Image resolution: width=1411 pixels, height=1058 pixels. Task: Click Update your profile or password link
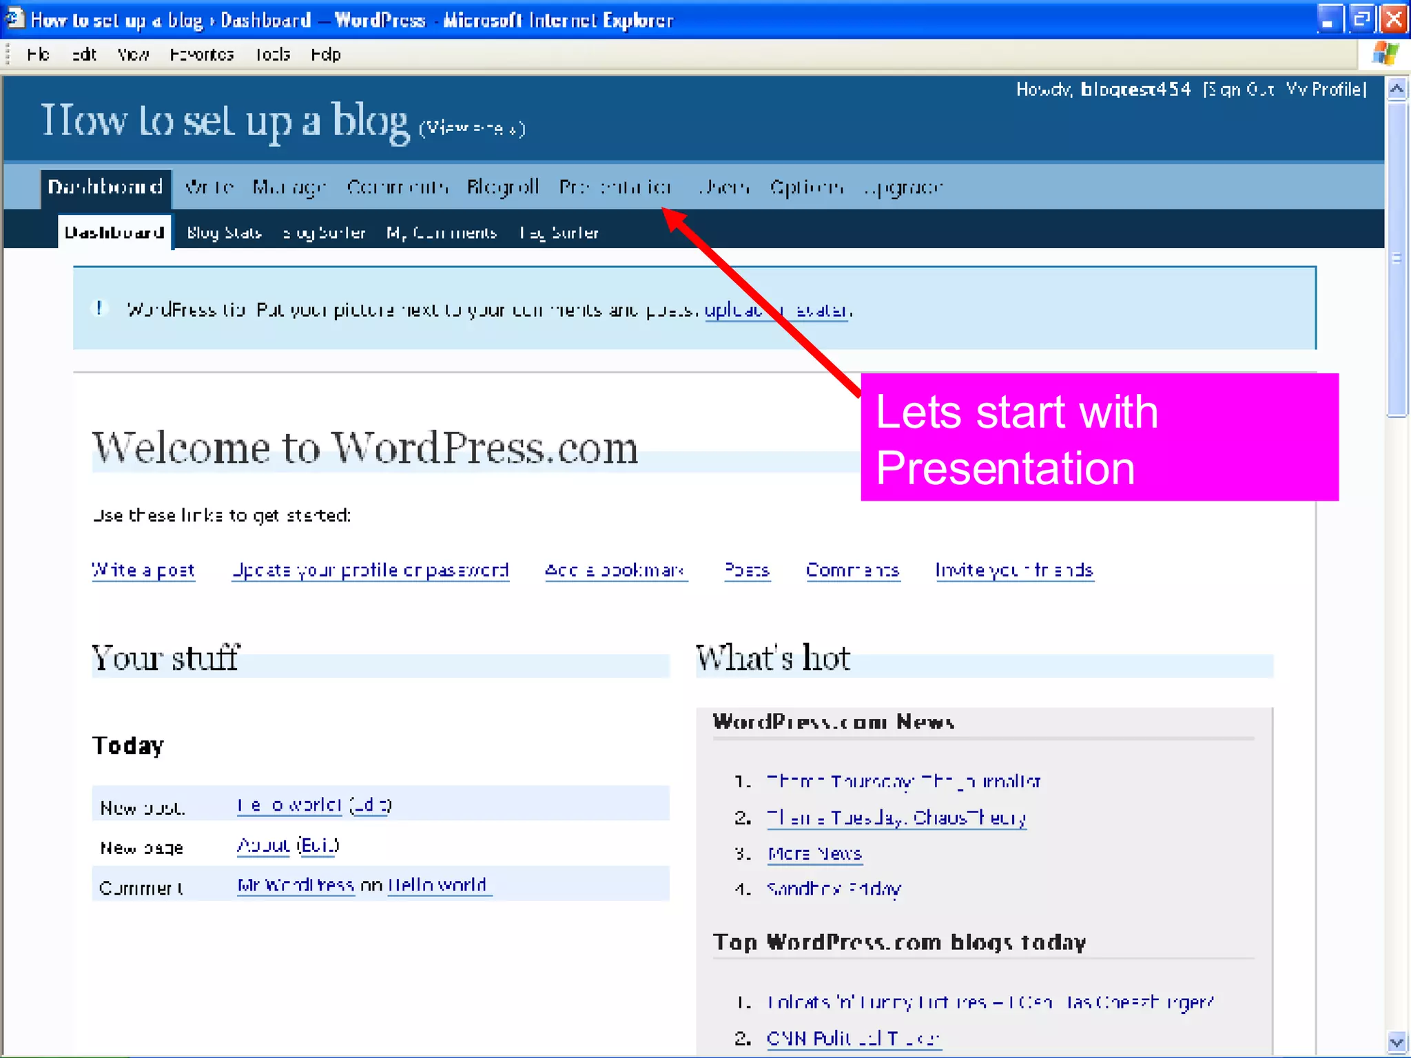coord(370,570)
